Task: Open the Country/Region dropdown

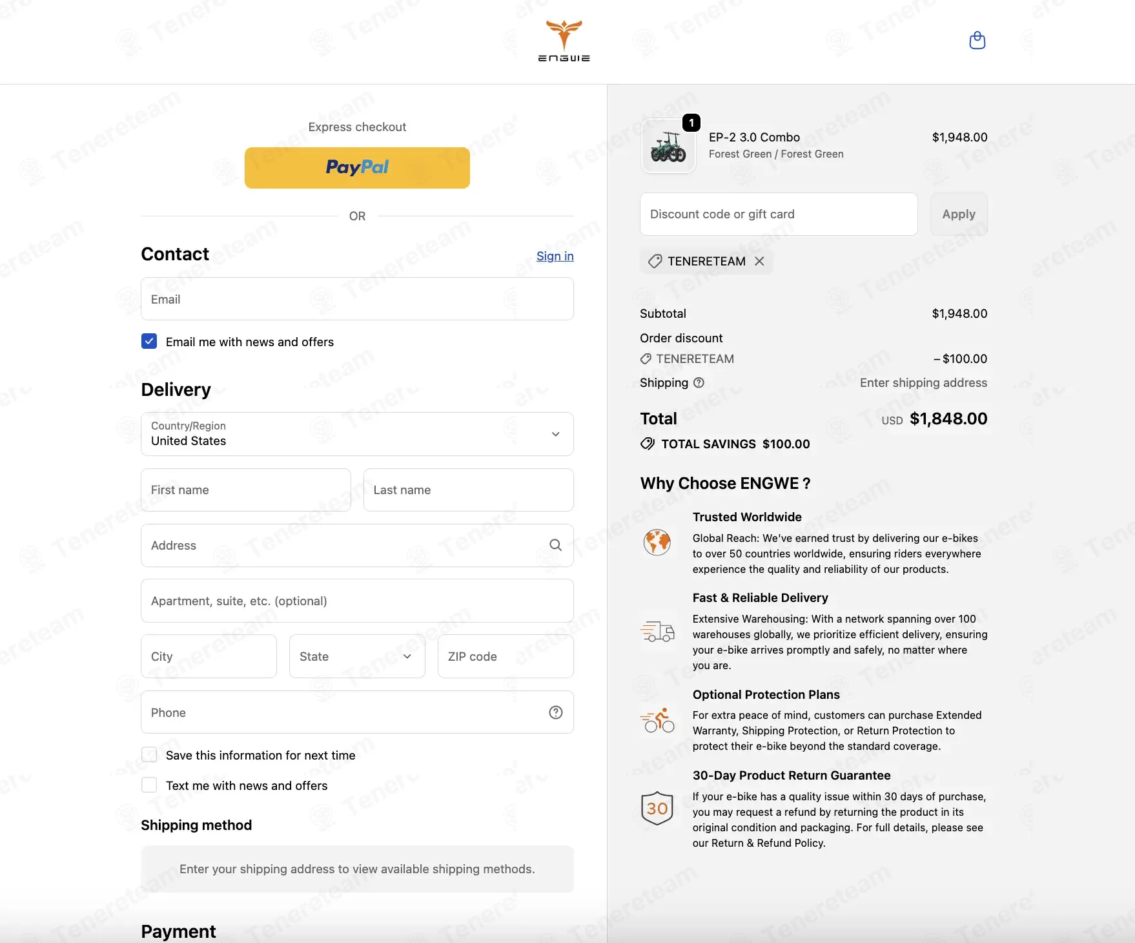Action: (x=357, y=434)
